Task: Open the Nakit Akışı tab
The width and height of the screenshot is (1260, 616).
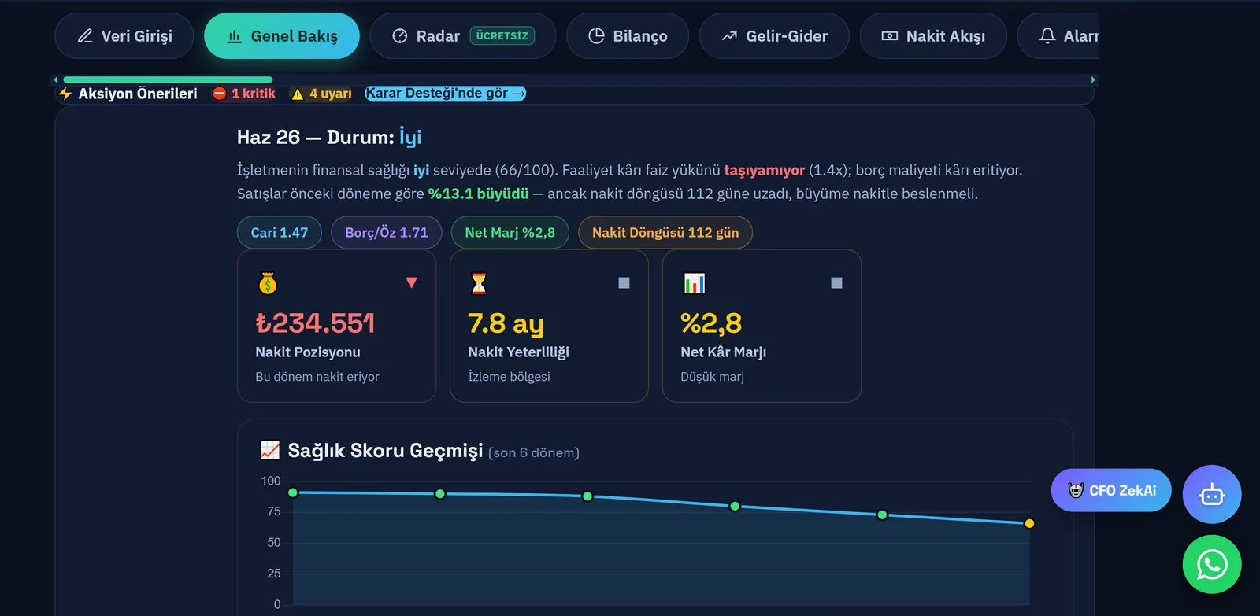Action: [x=933, y=36]
